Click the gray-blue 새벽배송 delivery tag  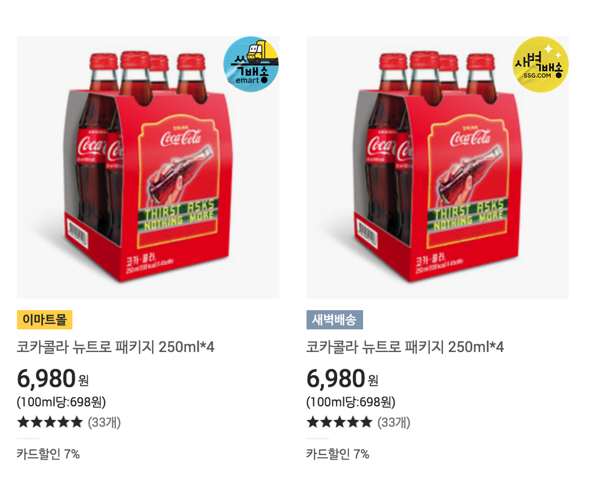334,320
